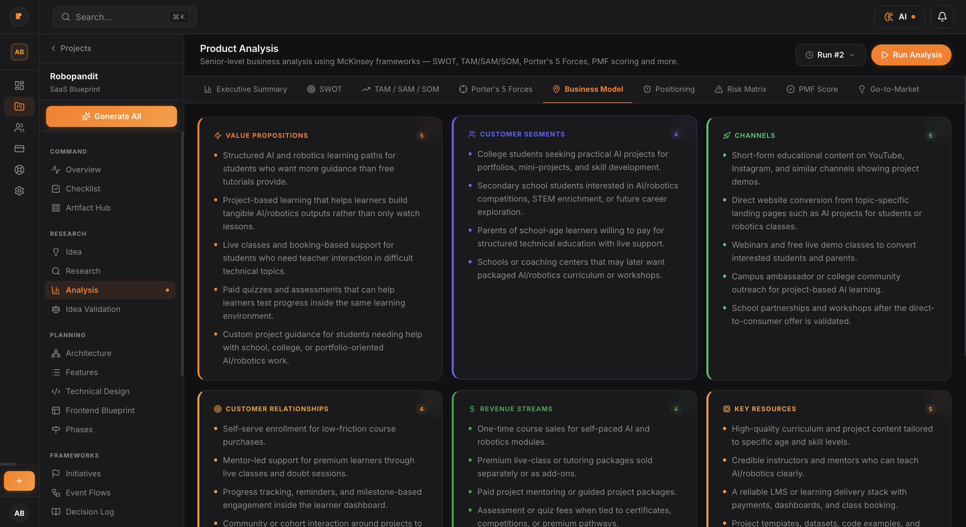Click the Search input field
This screenshot has height=527, width=966.
click(x=124, y=17)
